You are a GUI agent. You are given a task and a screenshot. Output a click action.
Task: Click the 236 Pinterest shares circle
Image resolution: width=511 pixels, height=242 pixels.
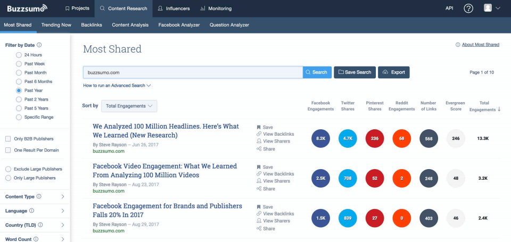pos(375,138)
